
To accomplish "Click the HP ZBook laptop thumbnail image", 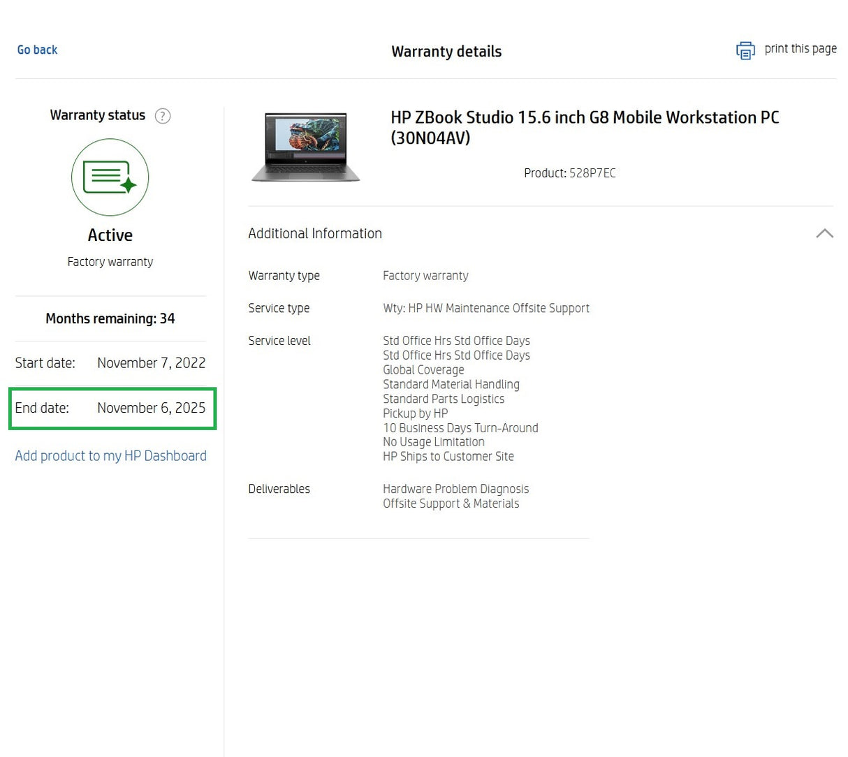I will click(x=305, y=147).
